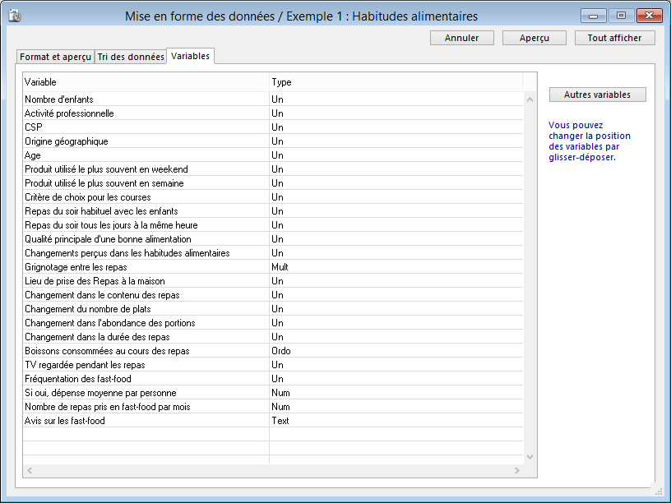Viewport: 671px width, 503px height.
Task: Select Nombre de repas pris en fast-food
Action: (273, 407)
